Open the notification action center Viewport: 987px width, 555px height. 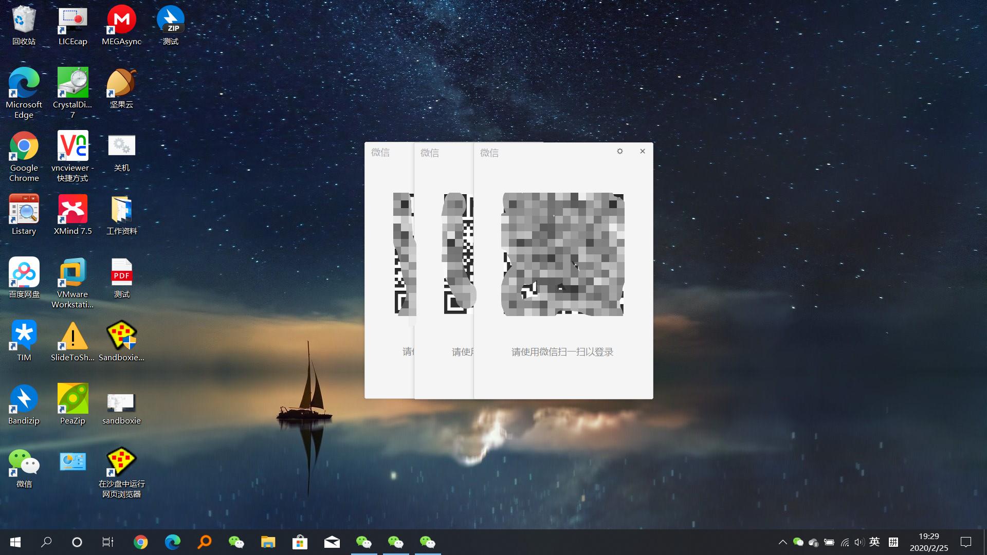tap(966, 542)
